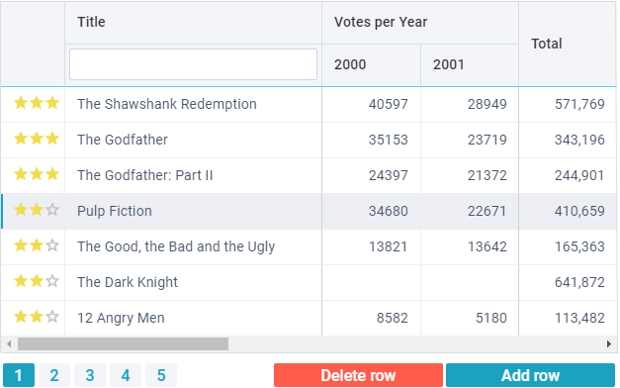The image size is (620, 388).
Task: Open page 5 of the table
Action: (161, 375)
